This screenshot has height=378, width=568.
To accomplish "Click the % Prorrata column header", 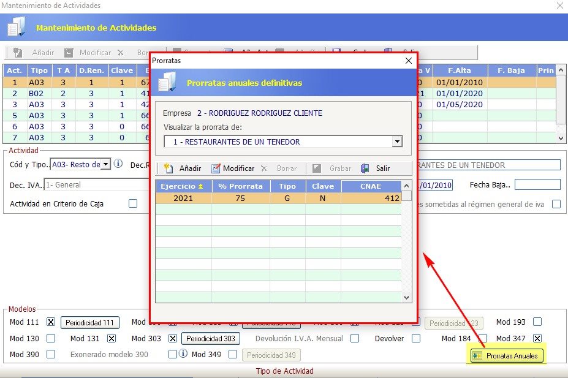I will click(241, 186).
